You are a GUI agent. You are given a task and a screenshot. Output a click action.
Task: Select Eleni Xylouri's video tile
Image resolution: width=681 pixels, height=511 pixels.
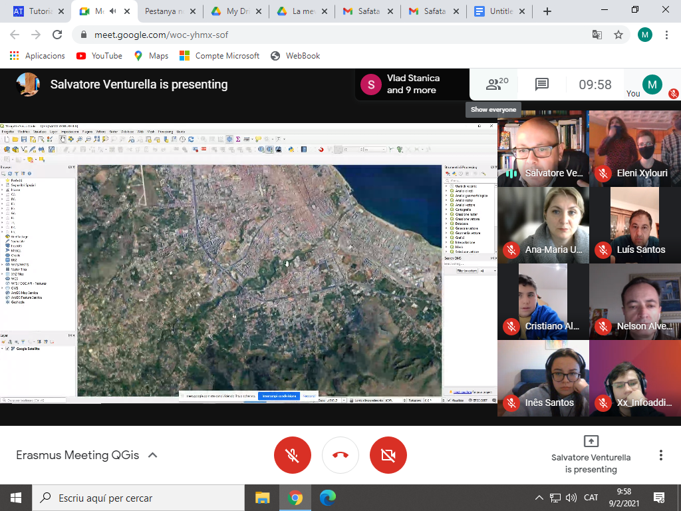[x=634, y=148]
